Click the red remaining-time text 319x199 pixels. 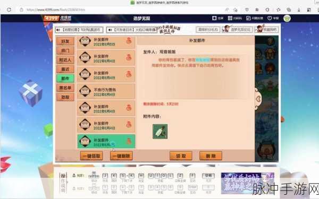161,104
